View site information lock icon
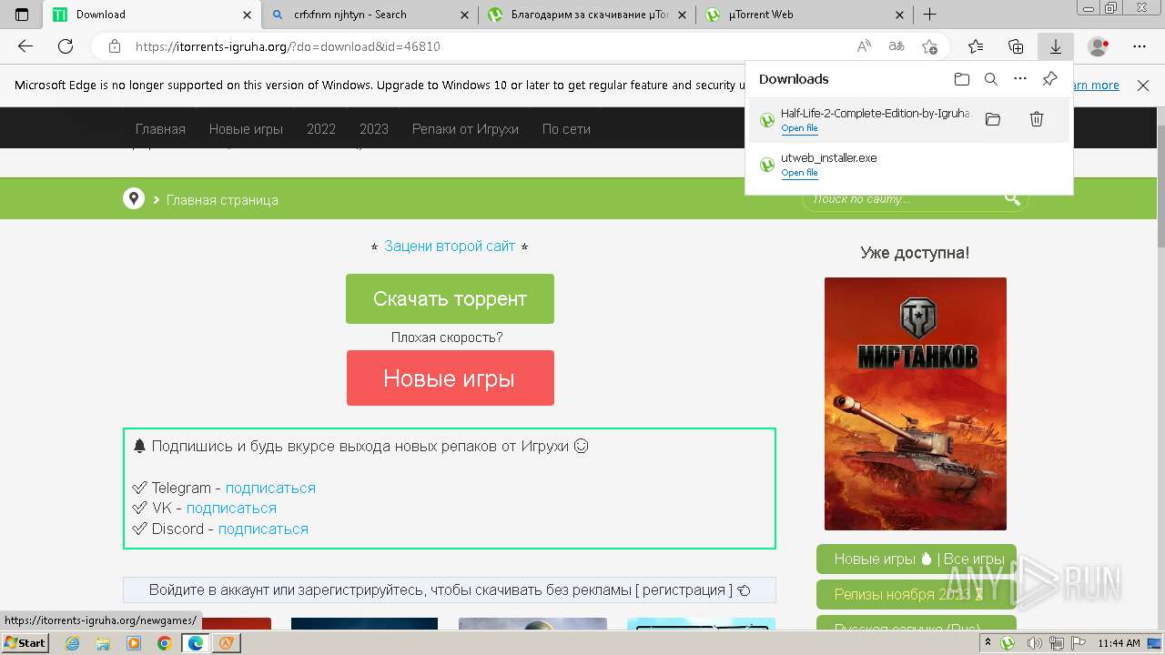The image size is (1165, 655). [114, 46]
